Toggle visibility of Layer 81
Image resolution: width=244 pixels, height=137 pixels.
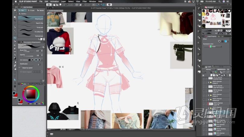(x=204, y=91)
